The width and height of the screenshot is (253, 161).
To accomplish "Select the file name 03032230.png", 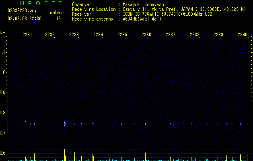I will (x=22, y=10).
